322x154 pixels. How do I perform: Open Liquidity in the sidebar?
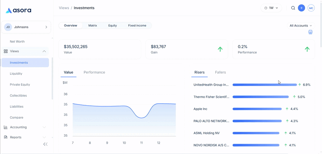[16, 74]
